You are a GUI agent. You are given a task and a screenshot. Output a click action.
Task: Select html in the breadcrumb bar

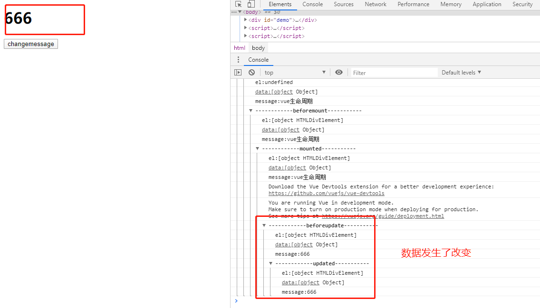(x=240, y=48)
